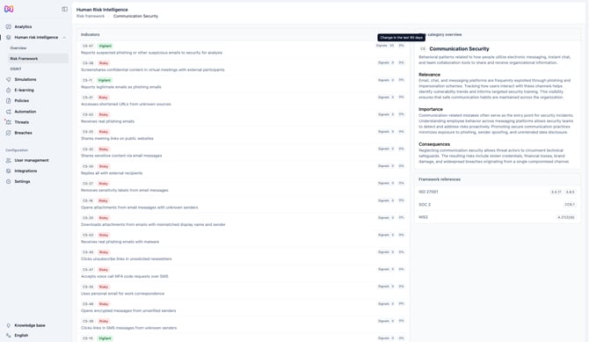Click the Framework references heading

[440, 179]
